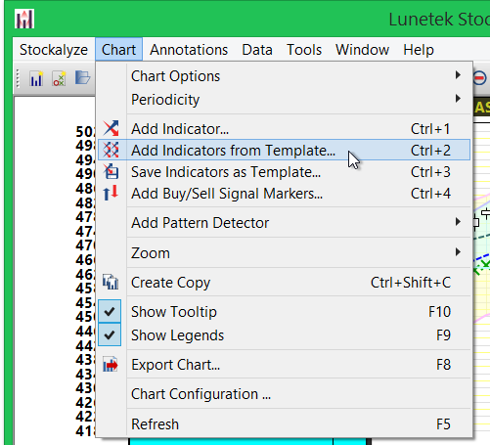
Task: Click the Save Indicators as Template icon
Action: point(111,171)
